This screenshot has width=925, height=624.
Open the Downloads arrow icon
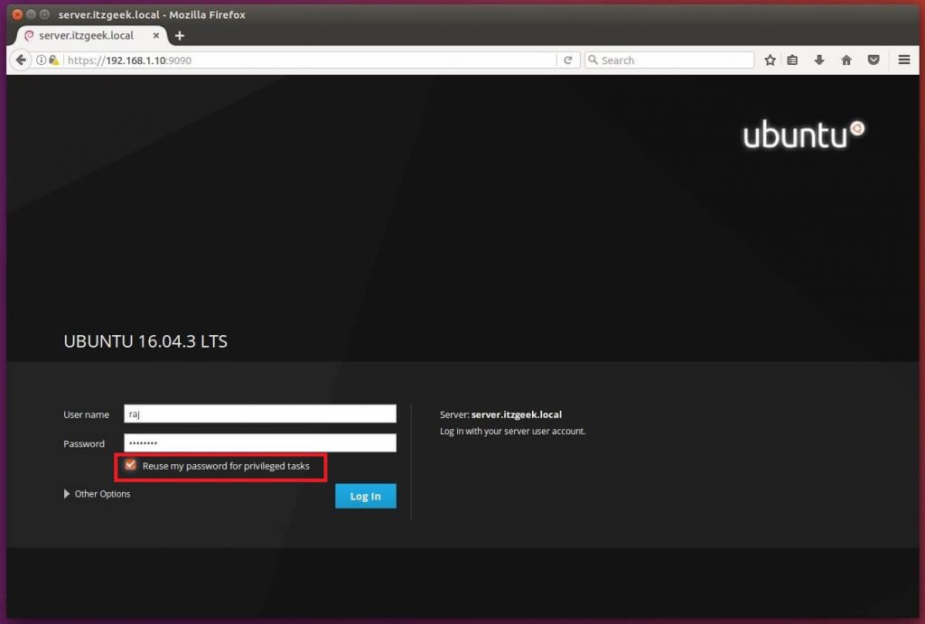[818, 61]
